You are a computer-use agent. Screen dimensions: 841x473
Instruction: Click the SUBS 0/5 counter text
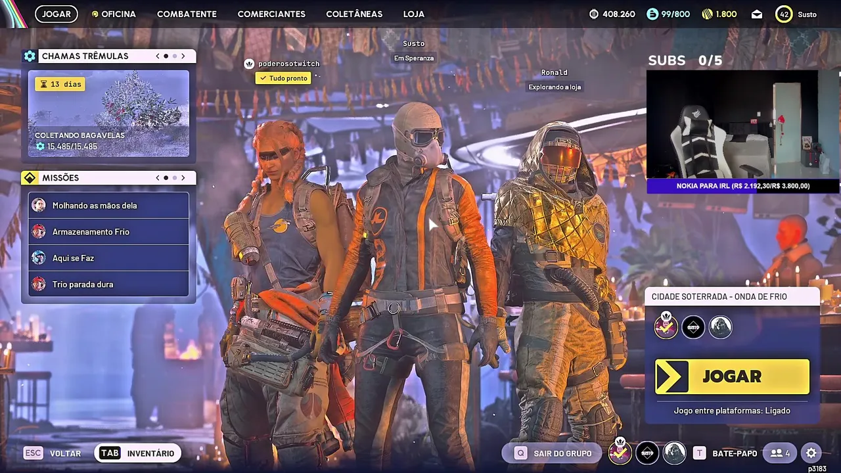[x=685, y=60]
